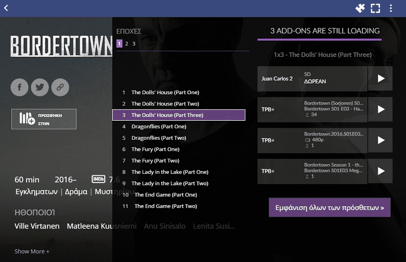This screenshot has height=262, width=406.
Task: Open the three-dot overflow menu
Action: 391,8
